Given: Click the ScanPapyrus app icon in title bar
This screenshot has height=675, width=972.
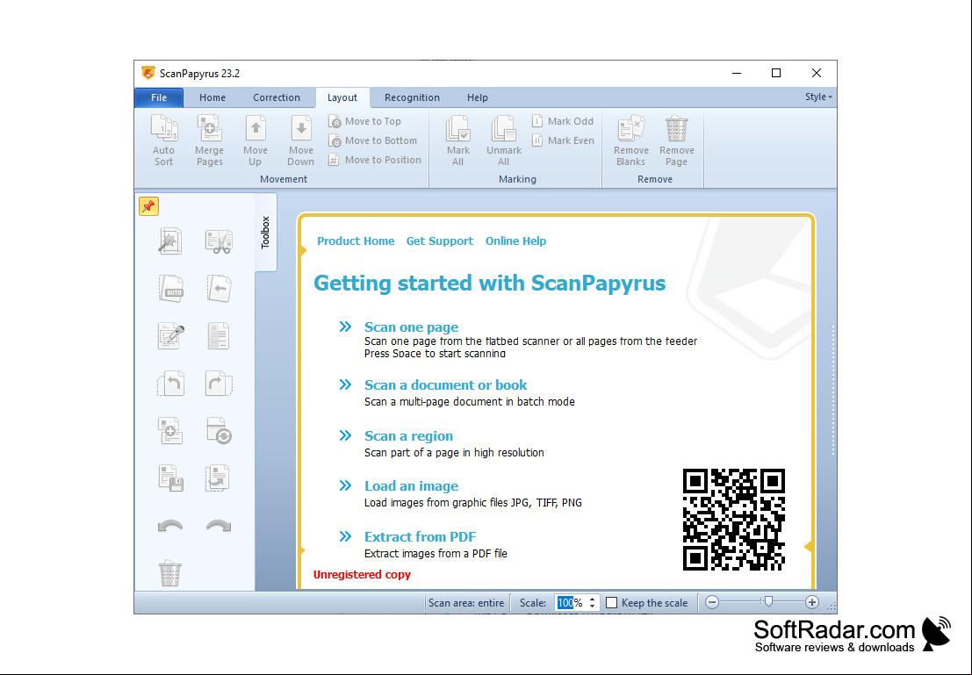Looking at the screenshot, I should pyautogui.click(x=148, y=73).
